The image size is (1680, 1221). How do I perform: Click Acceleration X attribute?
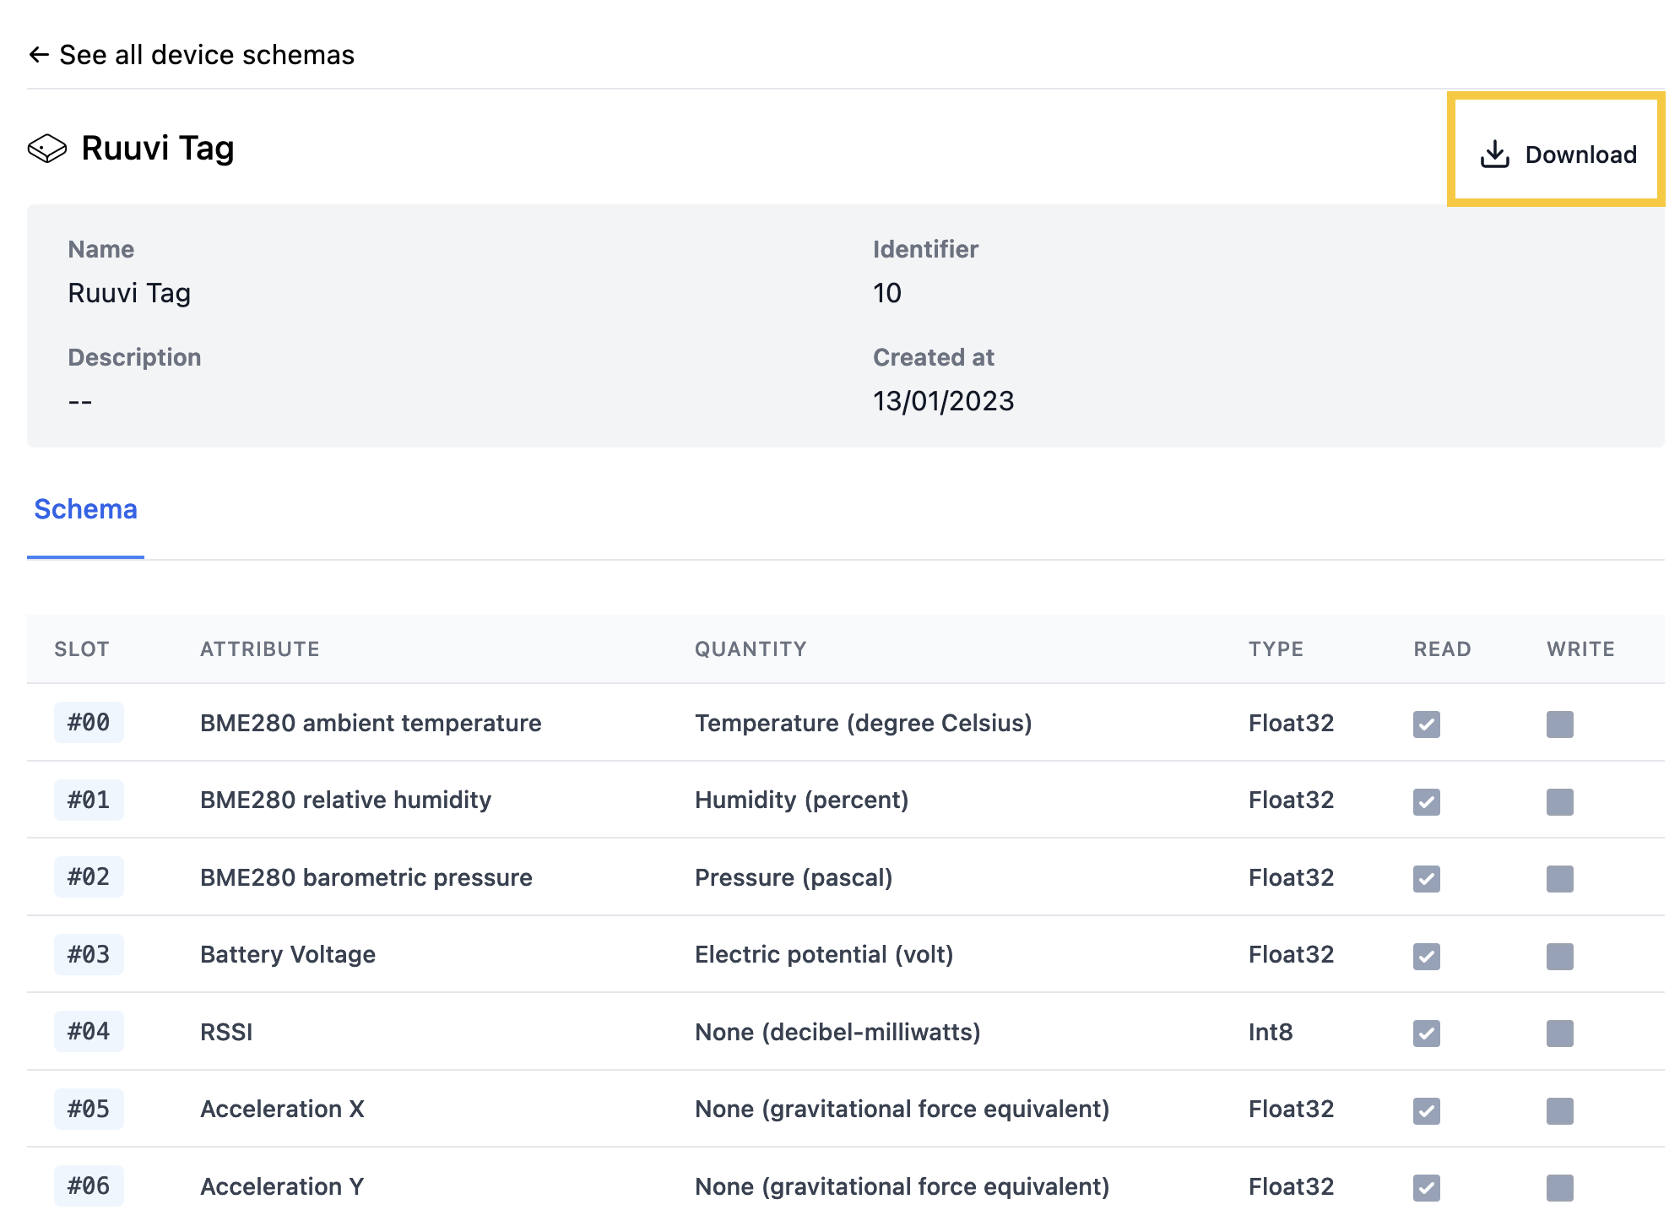282,1109
